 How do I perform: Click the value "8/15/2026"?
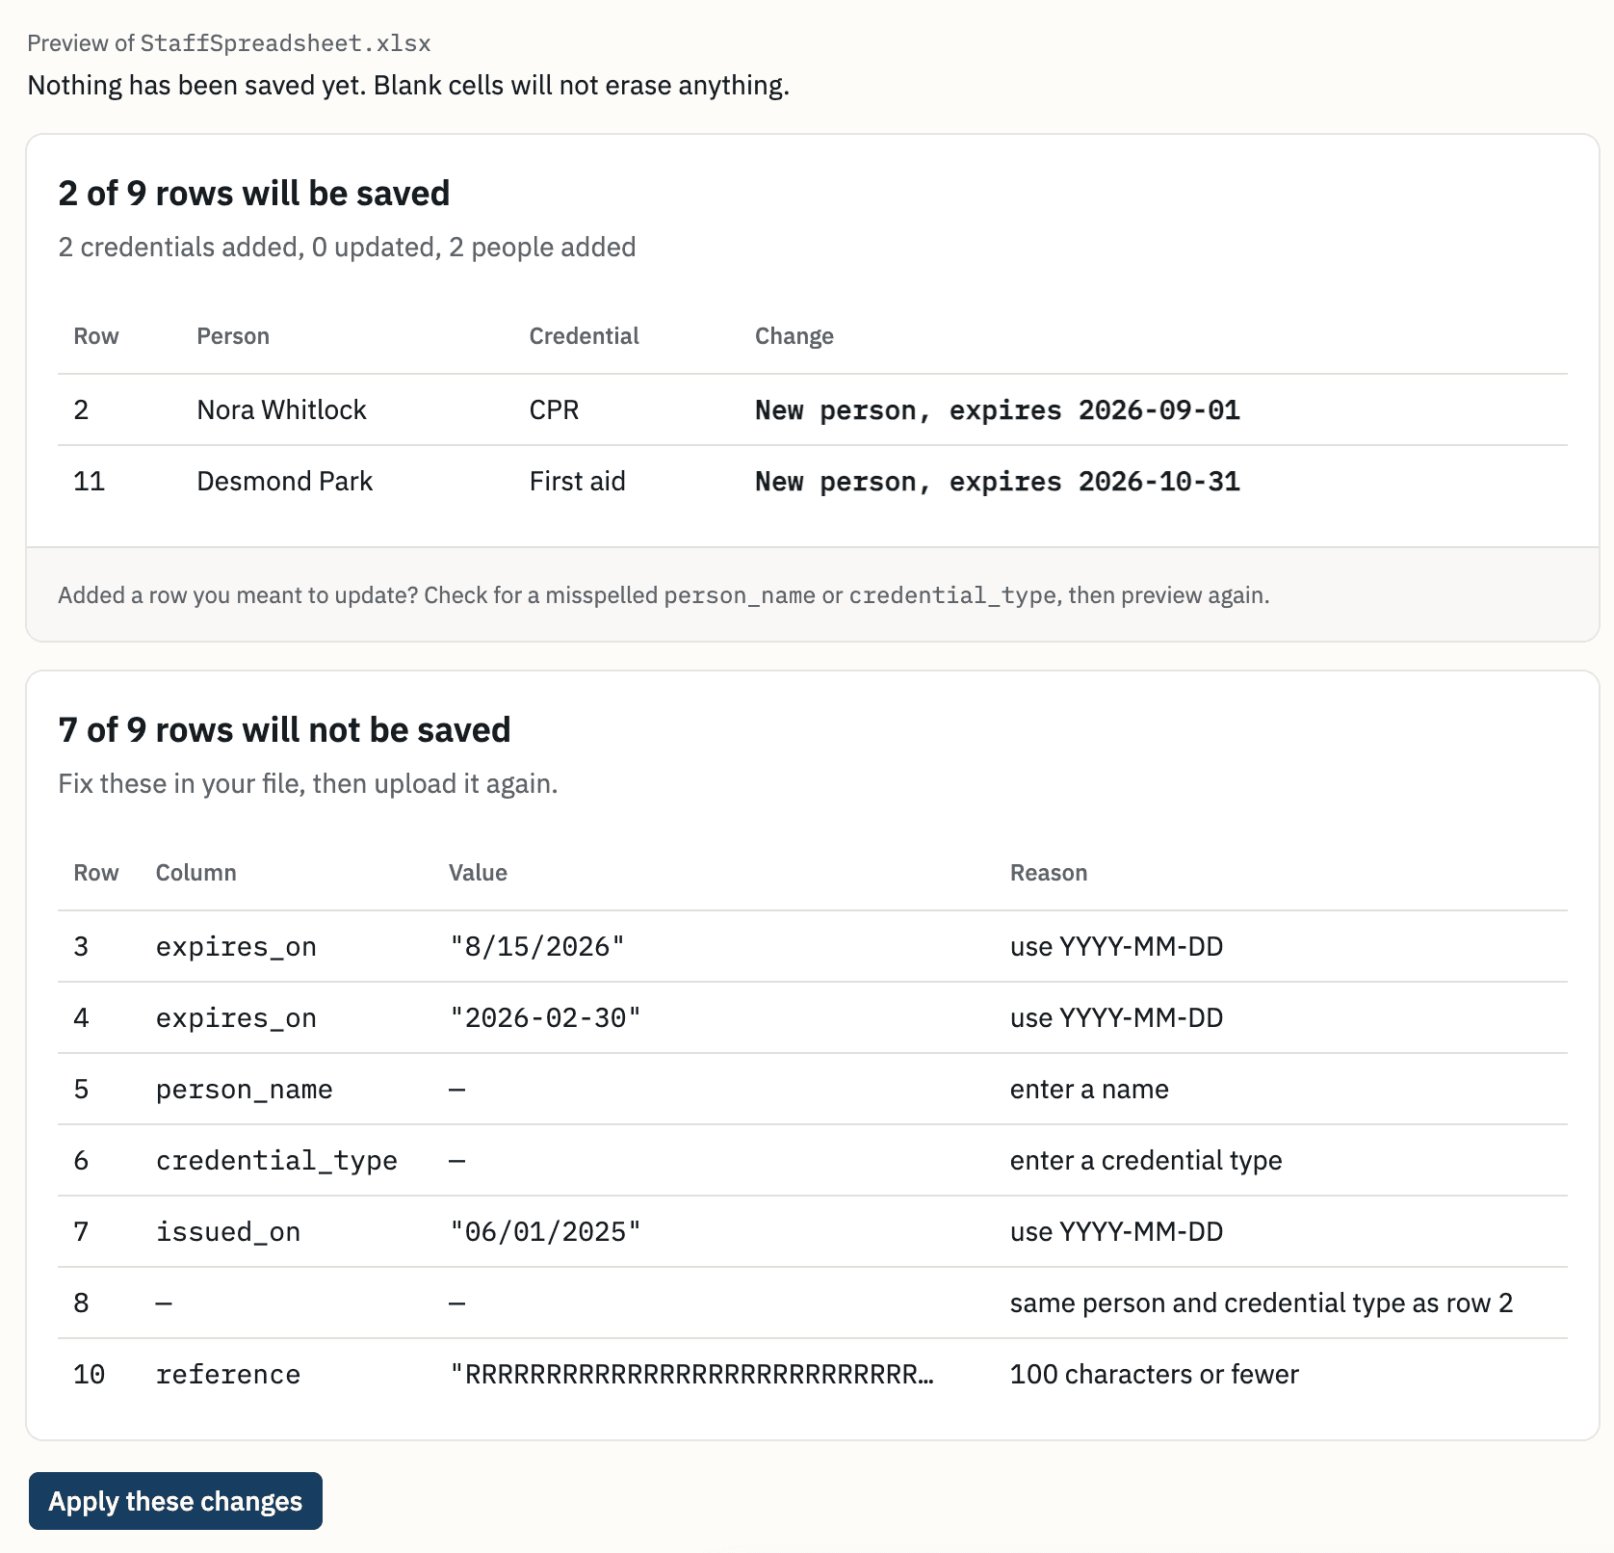point(537,946)
